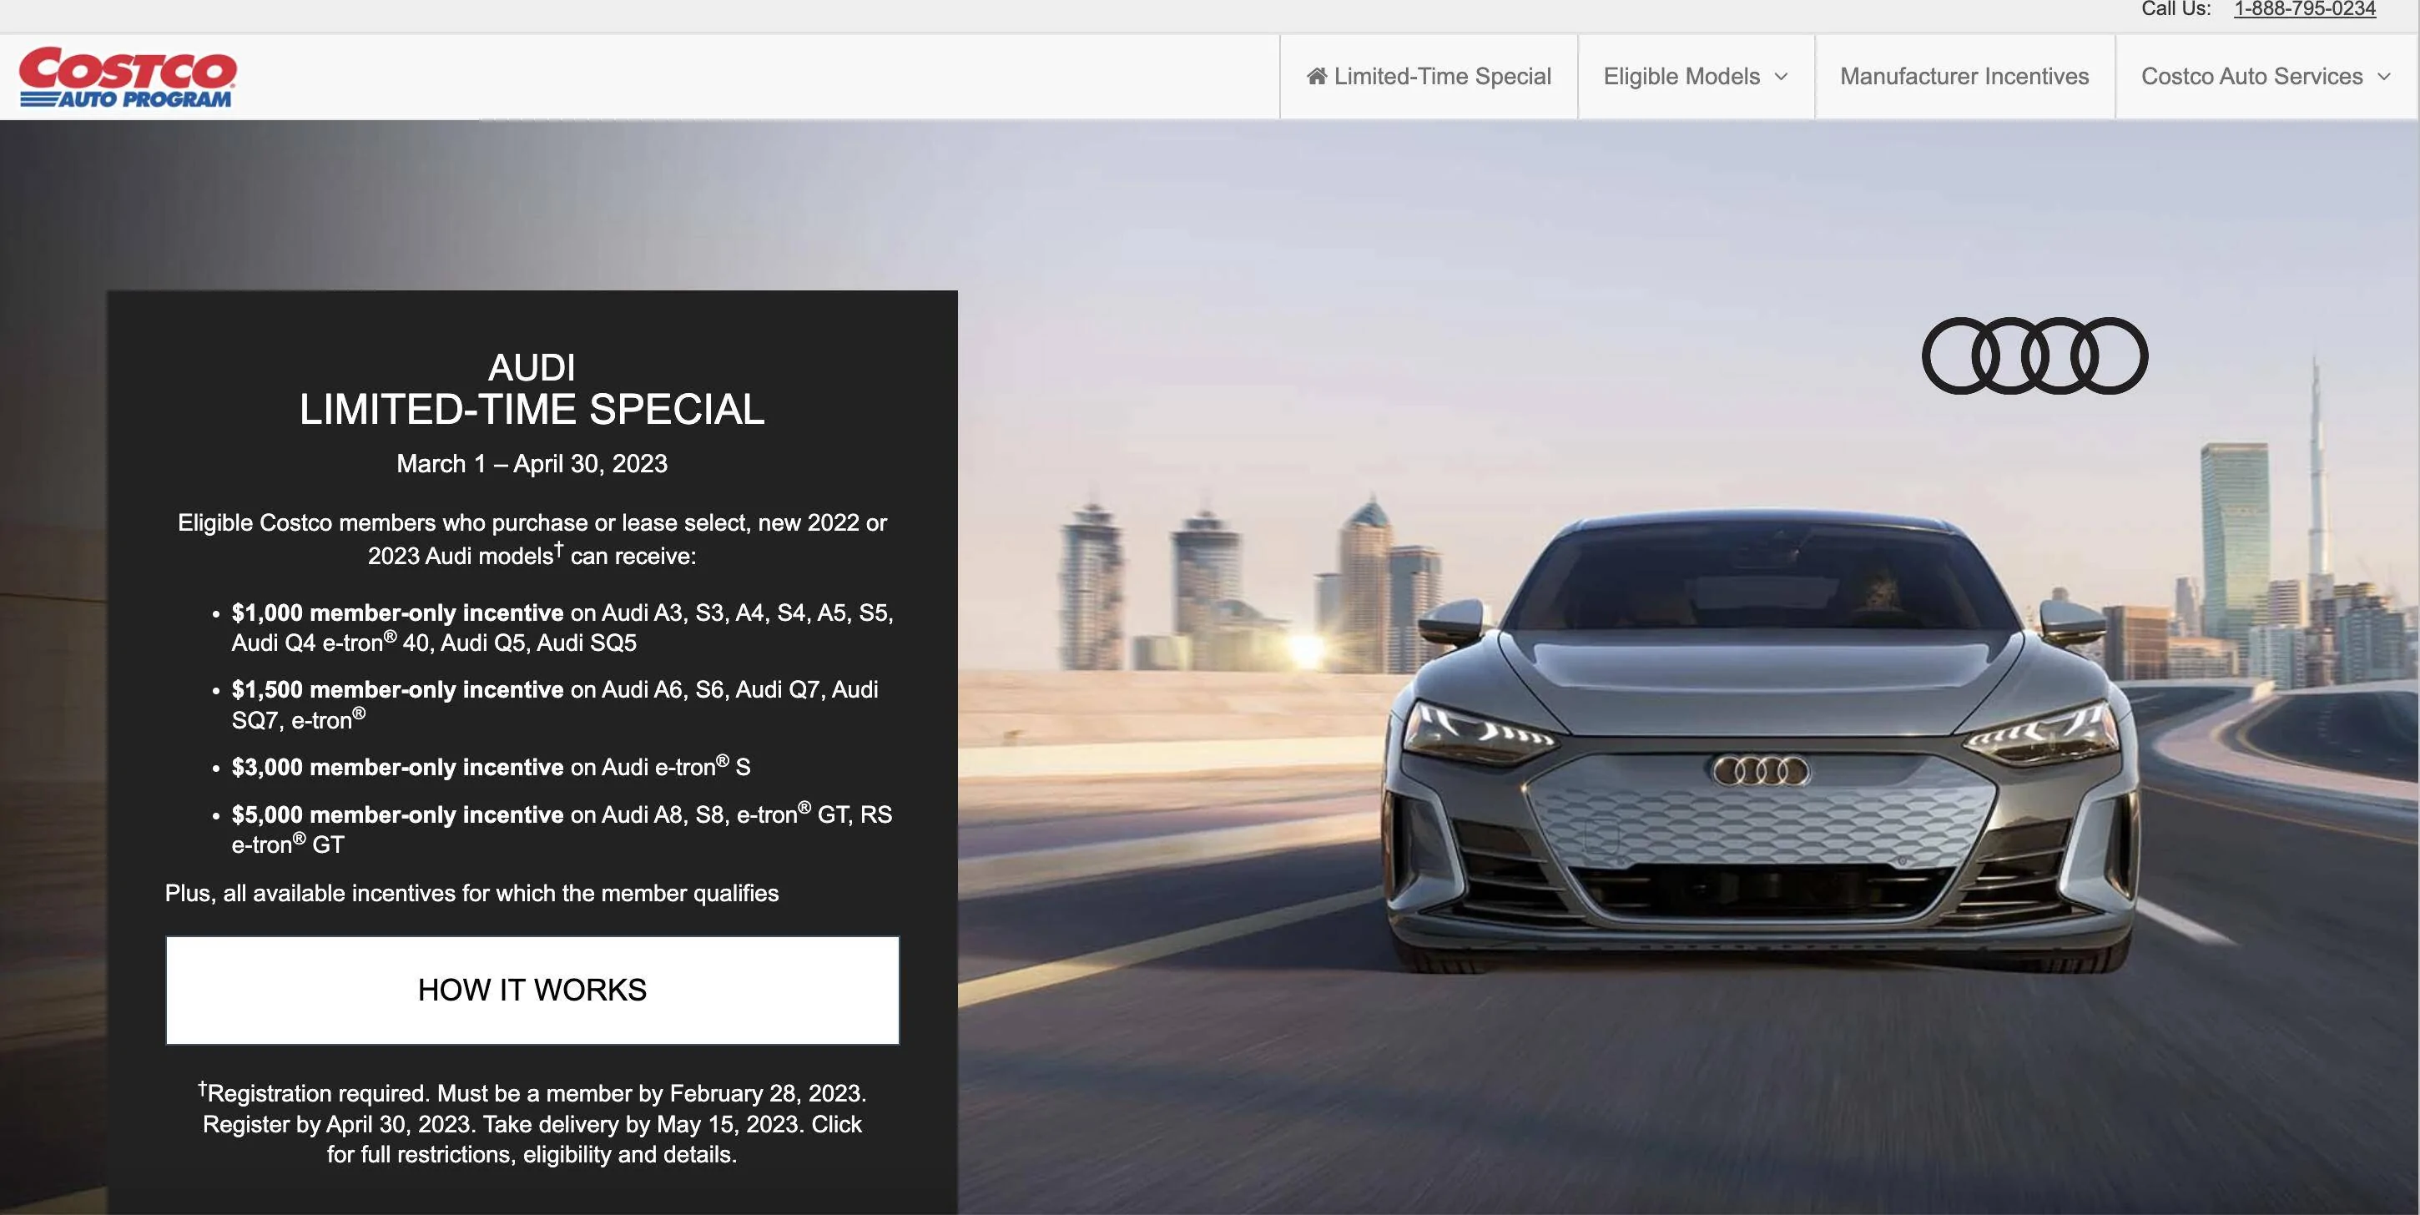Click the 'Plus, all available incentives' line
The width and height of the screenshot is (2420, 1215).
471,893
